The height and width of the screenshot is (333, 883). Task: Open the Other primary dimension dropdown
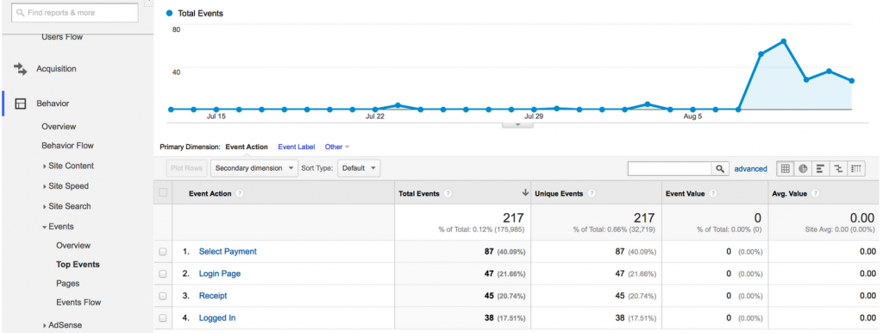pyautogui.click(x=337, y=147)
